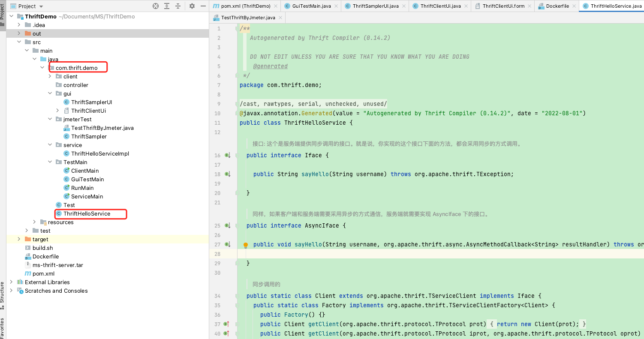644x339 pixels.
Task: Collapse the jmeterTest package
Action: [x=50, y=119]
